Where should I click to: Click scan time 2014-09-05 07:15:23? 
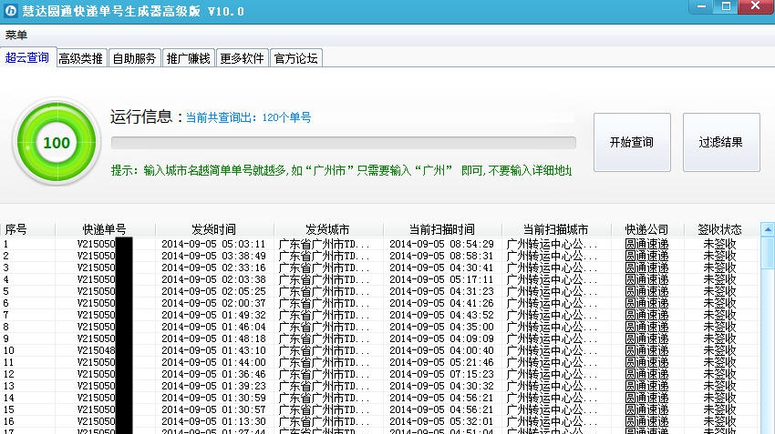441,374
